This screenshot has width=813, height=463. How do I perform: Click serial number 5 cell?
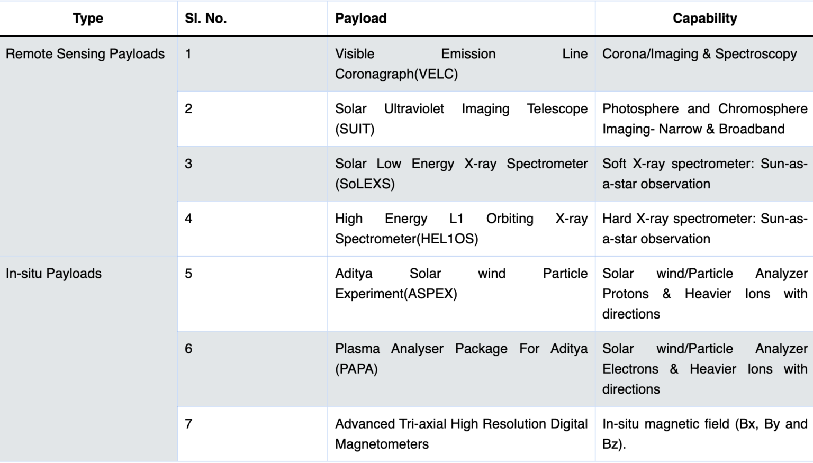click(189, 274)
